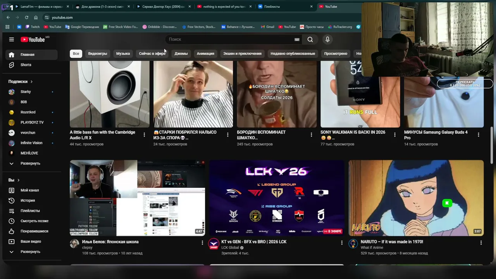496x279 pixels.
Task: Open options menu for СТАРКИ ПОБРИЛСЯ short
Action: (228, 135)
